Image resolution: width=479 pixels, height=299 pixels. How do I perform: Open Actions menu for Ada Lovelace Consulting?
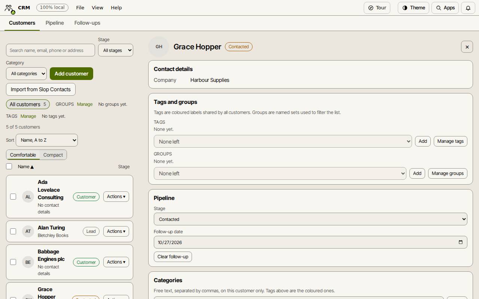(116, 197)
